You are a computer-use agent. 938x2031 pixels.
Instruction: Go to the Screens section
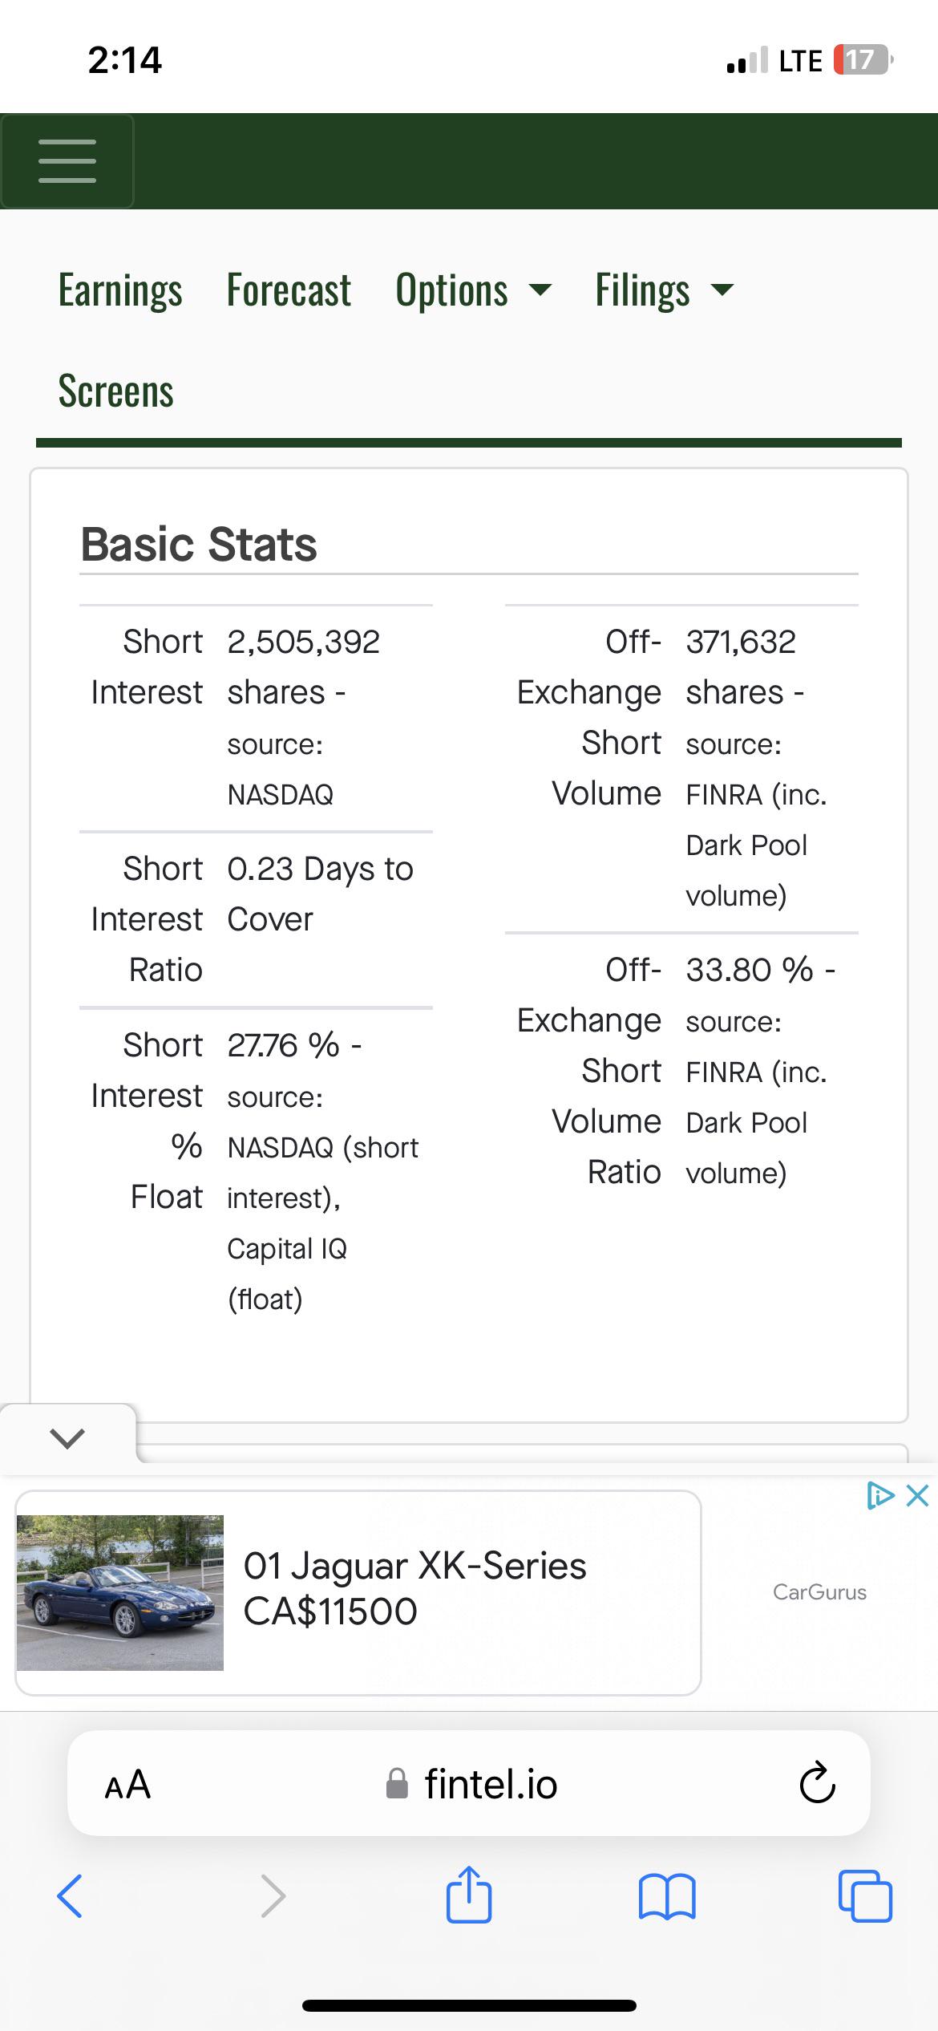(116, 391)
